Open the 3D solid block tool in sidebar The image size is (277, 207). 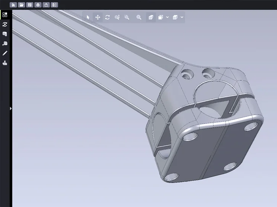coord(5,34)
